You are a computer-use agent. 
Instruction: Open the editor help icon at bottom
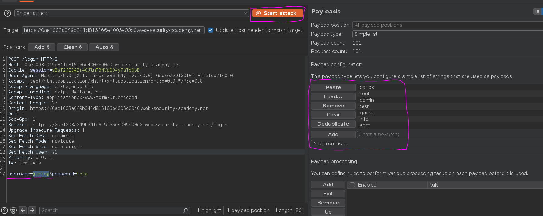(4, 210)
